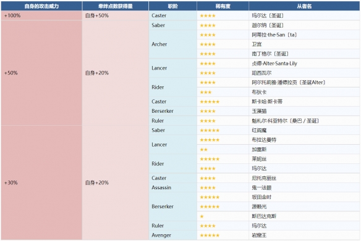The image size is (361, 241).
Task: Click the three-star rating beside 布狄卡
Action: pyautogui.click(x=206, y=92)
